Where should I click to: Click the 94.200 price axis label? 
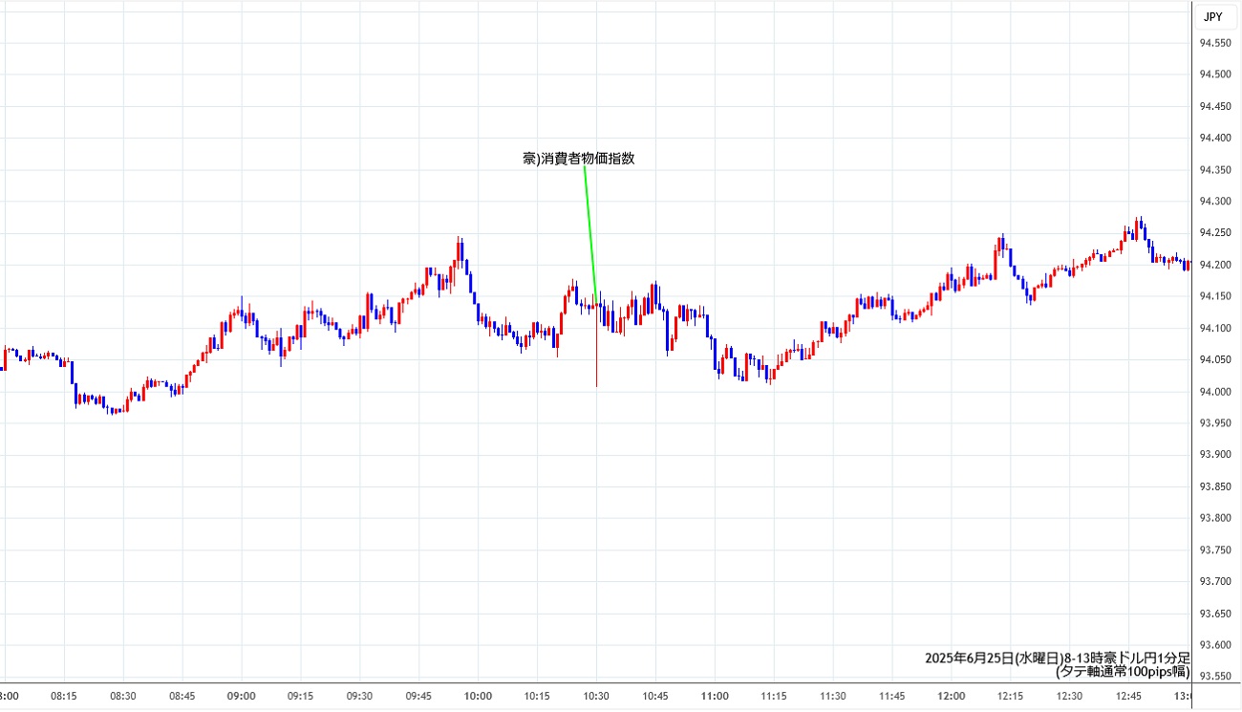click(1215, 265)
